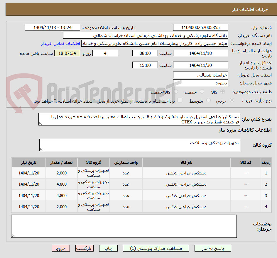
Task: Click the request creator name field
Action: tap(154, 43)
